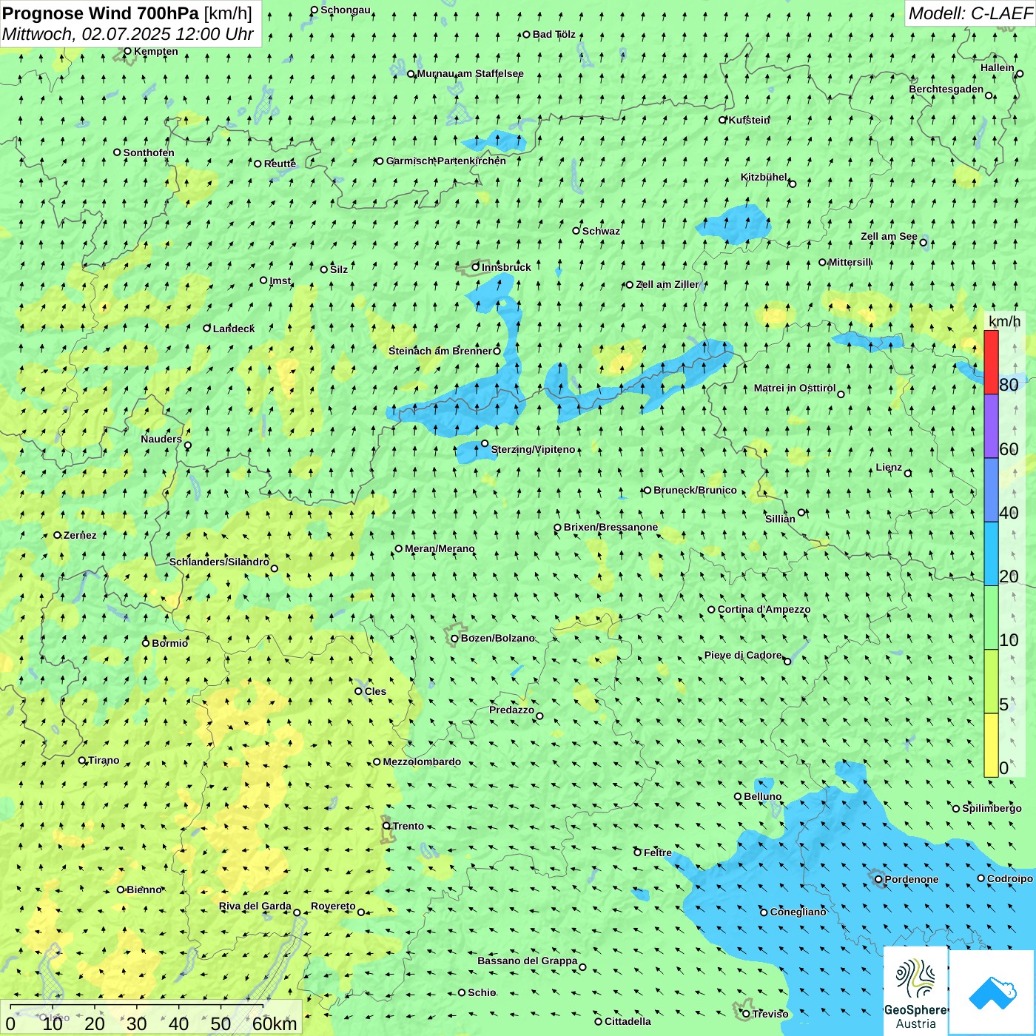Image resolution: width=1036 pixels, height=1036 pixels.
Task: Click the 'Conegliano' label
Action: 798,912
